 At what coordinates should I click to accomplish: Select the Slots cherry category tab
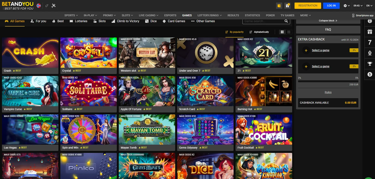[100, 21]
